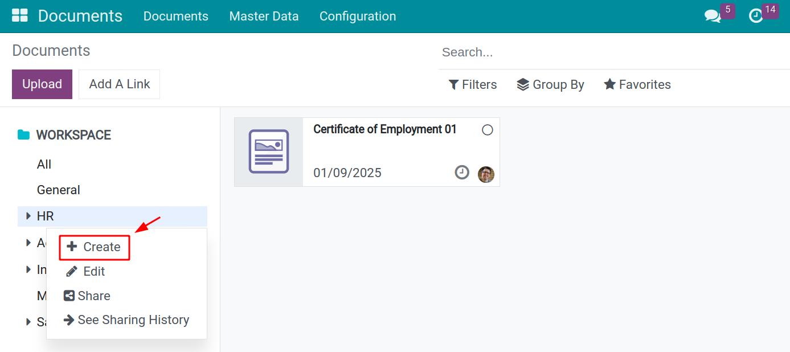790x352 pixels.
Task: Open the Master Data menu
Action: coord(264,17)
